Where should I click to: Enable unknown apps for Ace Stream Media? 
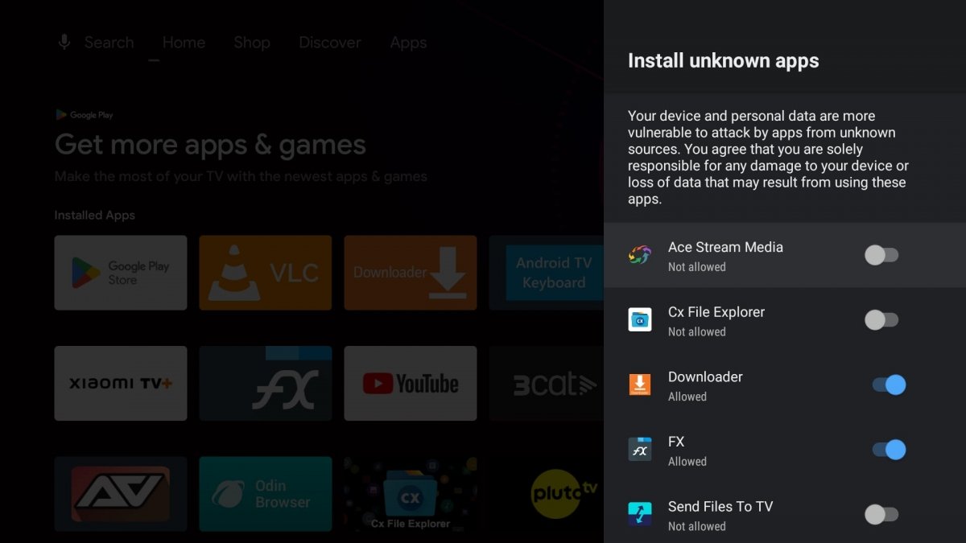coord(881,256)
